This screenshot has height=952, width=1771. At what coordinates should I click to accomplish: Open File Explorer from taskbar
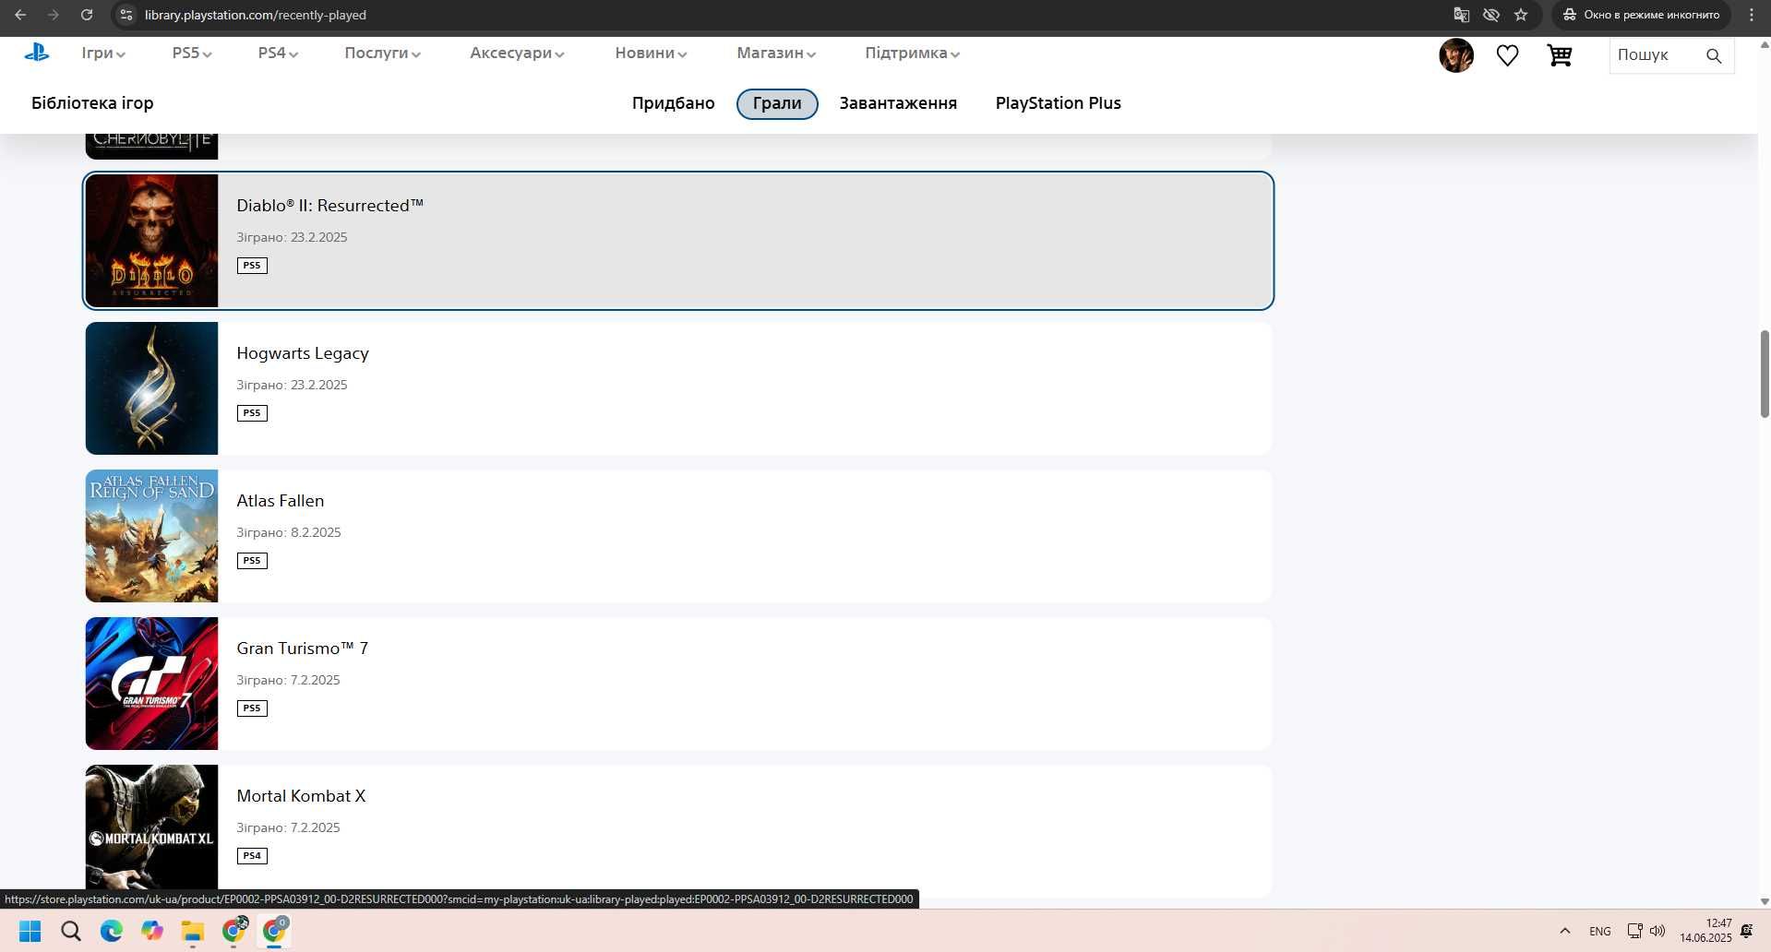click(x=193, y=931)
